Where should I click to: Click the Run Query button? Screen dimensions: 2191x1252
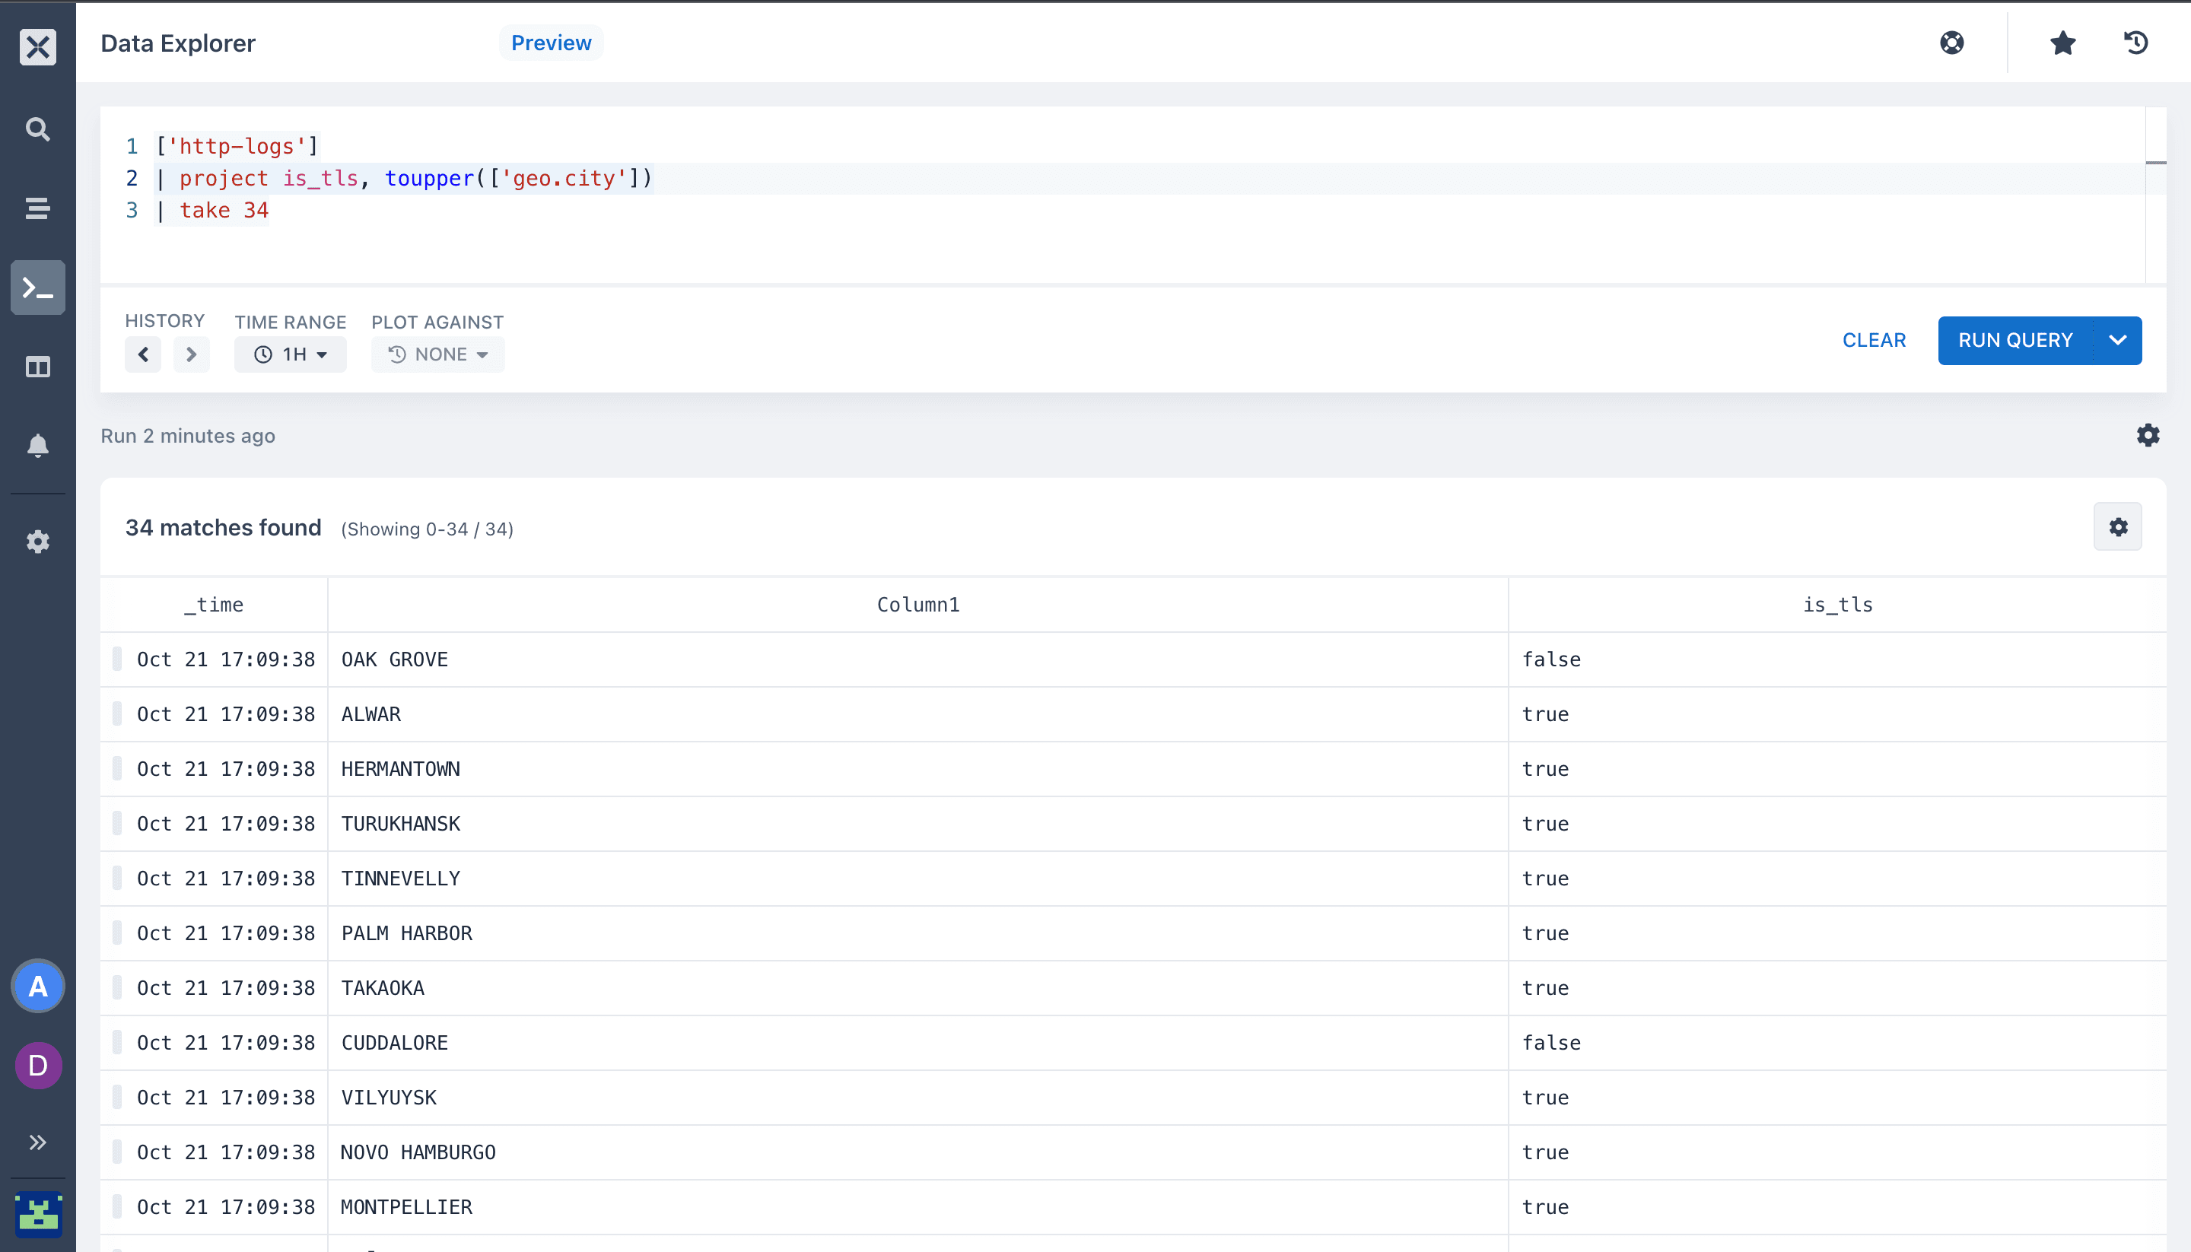coord(2015,341)
